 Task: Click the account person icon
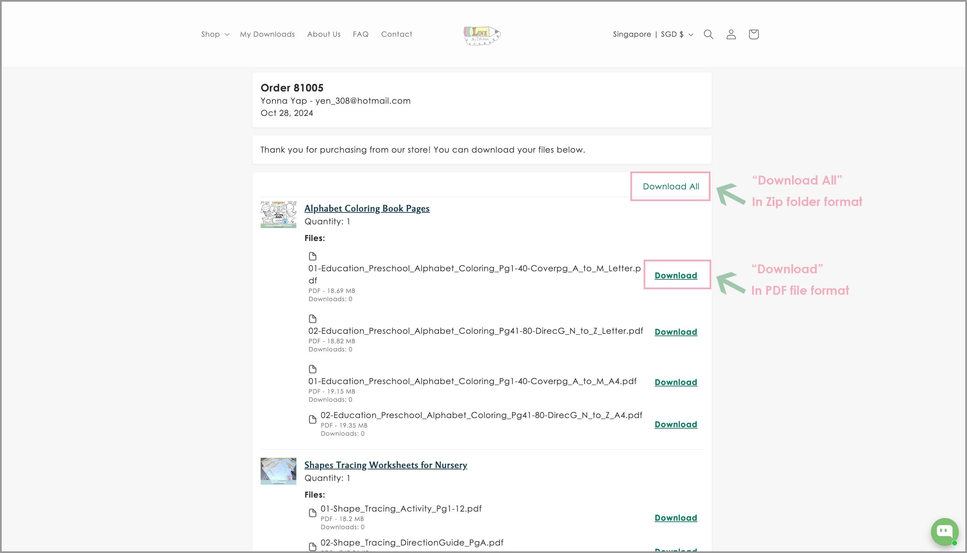pos(731,34)
